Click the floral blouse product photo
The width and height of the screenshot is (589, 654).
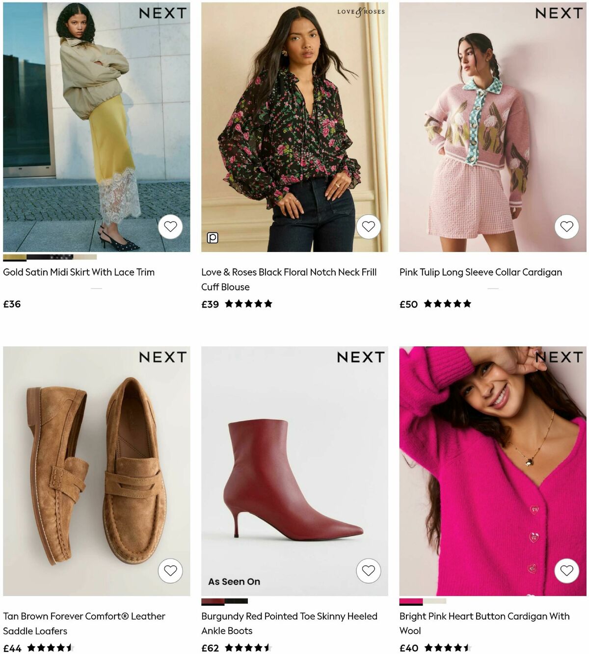click(x=294, y=123)
